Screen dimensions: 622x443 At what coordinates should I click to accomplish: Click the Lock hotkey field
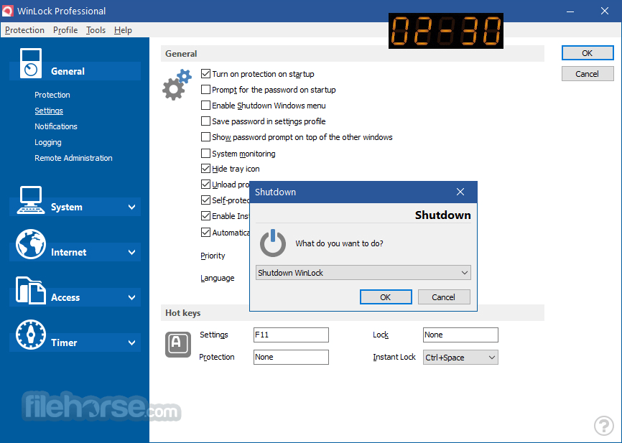[x=460, y=335]
